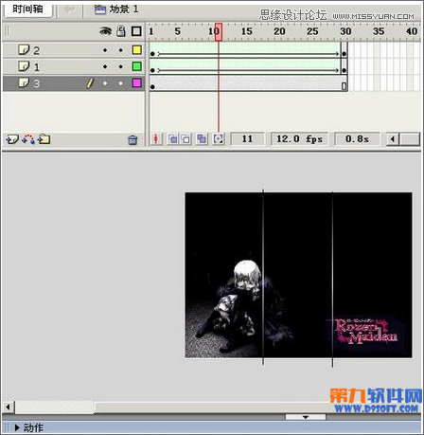The height and width of the screenshot is (435, 424).
Task: Select end keyframe of layer 1
Action: point(344,70)
